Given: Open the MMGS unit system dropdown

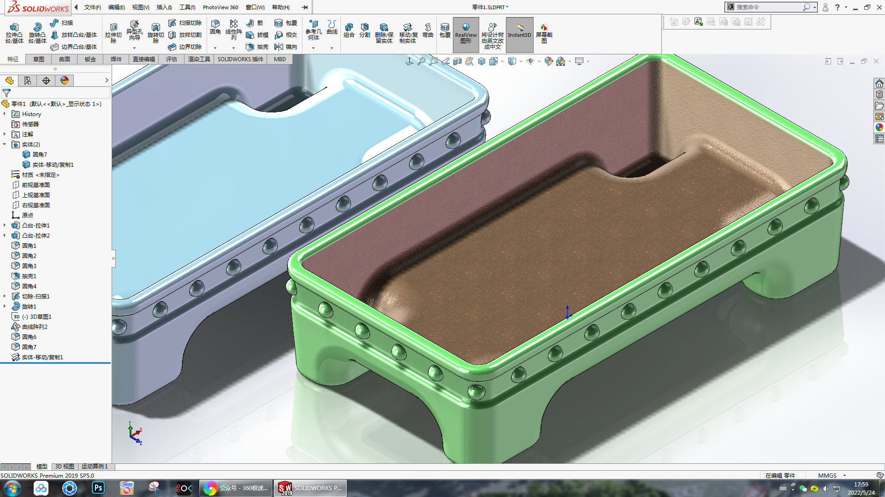Looking at the screenshot, I should 844,475.
